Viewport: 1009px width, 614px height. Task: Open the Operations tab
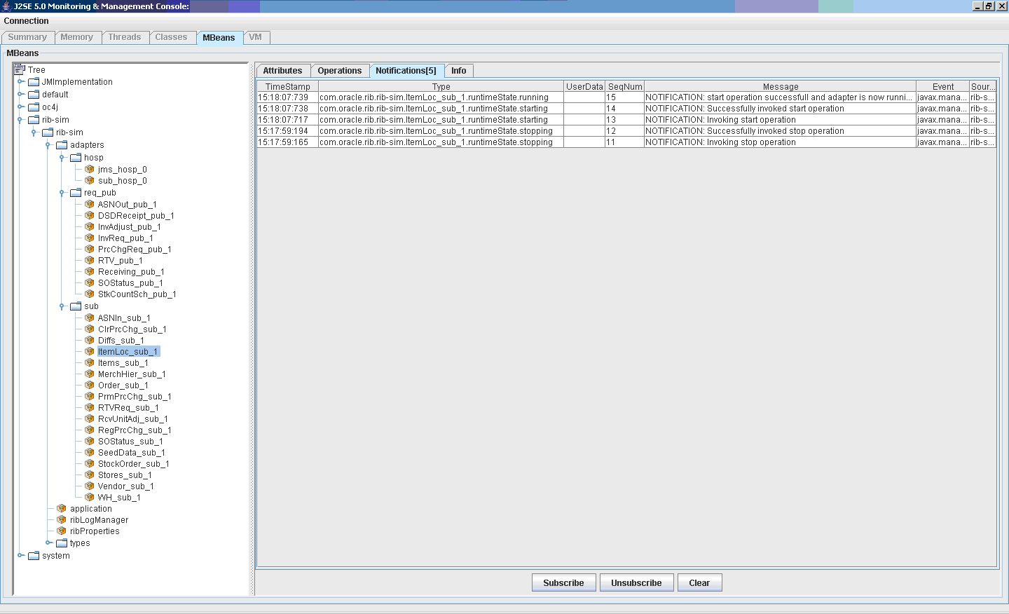(x=340, y=71)
